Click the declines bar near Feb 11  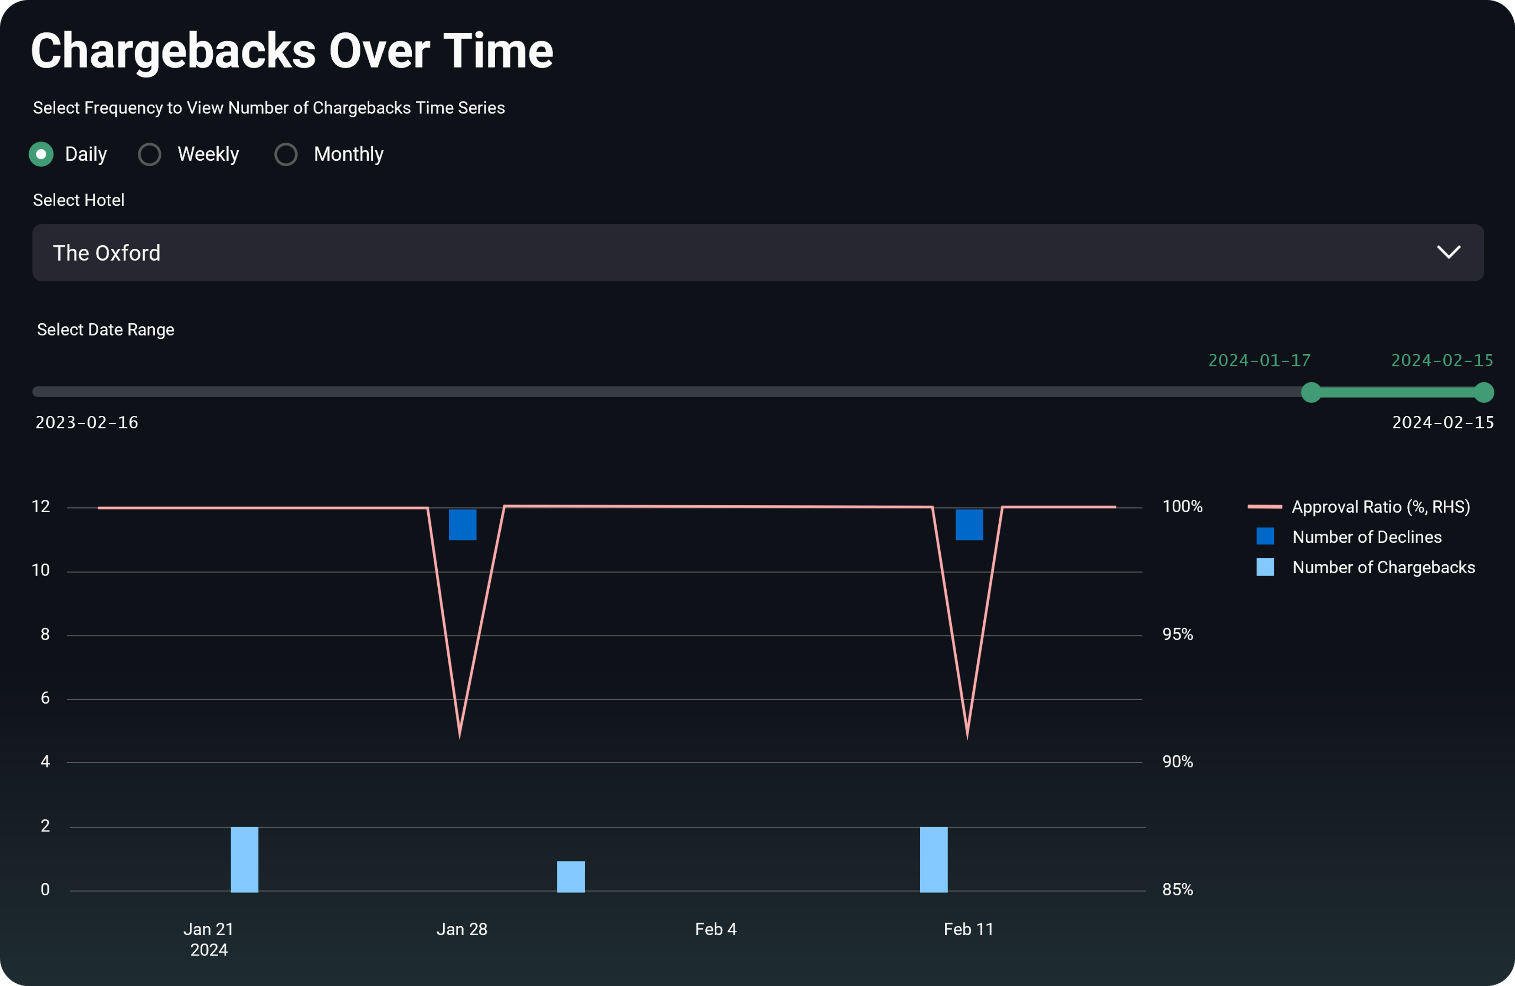coord(969,524)
